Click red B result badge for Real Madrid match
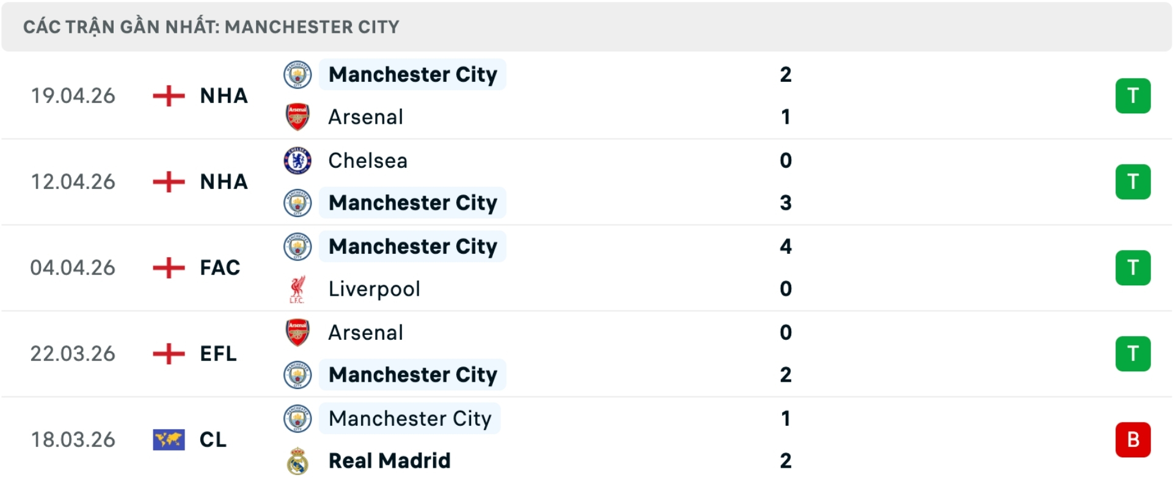Screen dimensions: 1173x483 pyautogui.click(x=1133, y=440)
